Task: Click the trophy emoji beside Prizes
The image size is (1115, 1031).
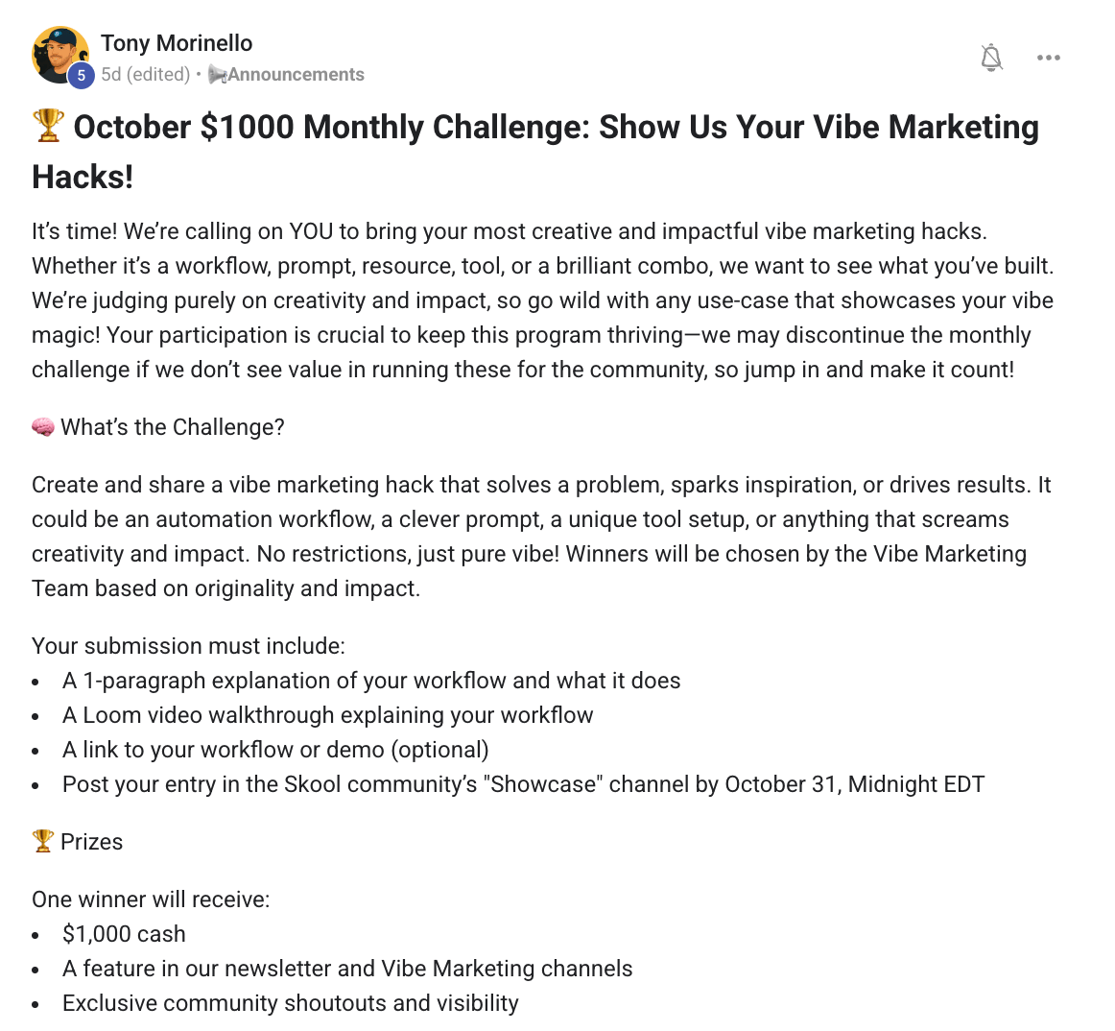Action: (x=43, y=841)
